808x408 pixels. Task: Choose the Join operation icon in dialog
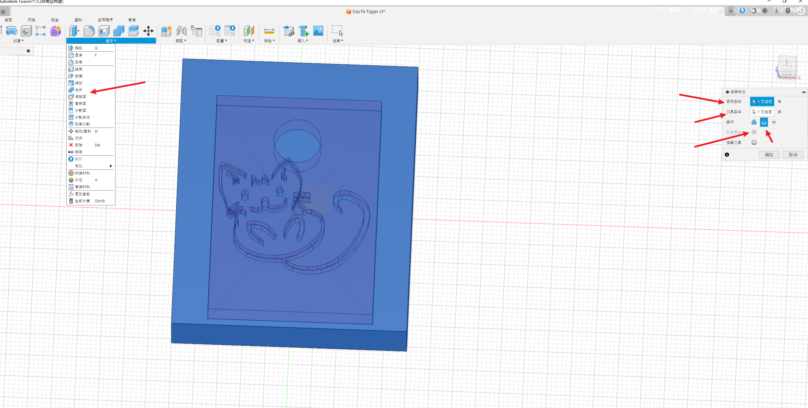tap(754, 122)
